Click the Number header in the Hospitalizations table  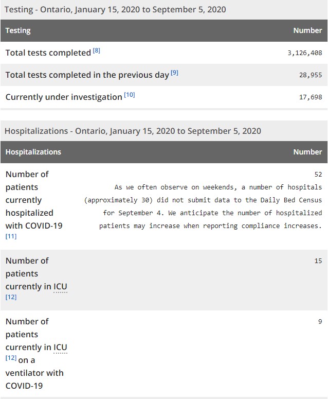[x=307, y=152]
